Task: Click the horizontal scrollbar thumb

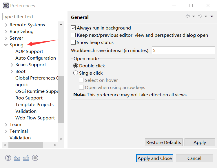Action: pyautogui.click(x=25, y=145)
